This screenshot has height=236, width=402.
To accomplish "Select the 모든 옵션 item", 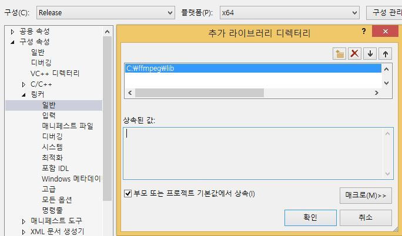I will point(57,200).
